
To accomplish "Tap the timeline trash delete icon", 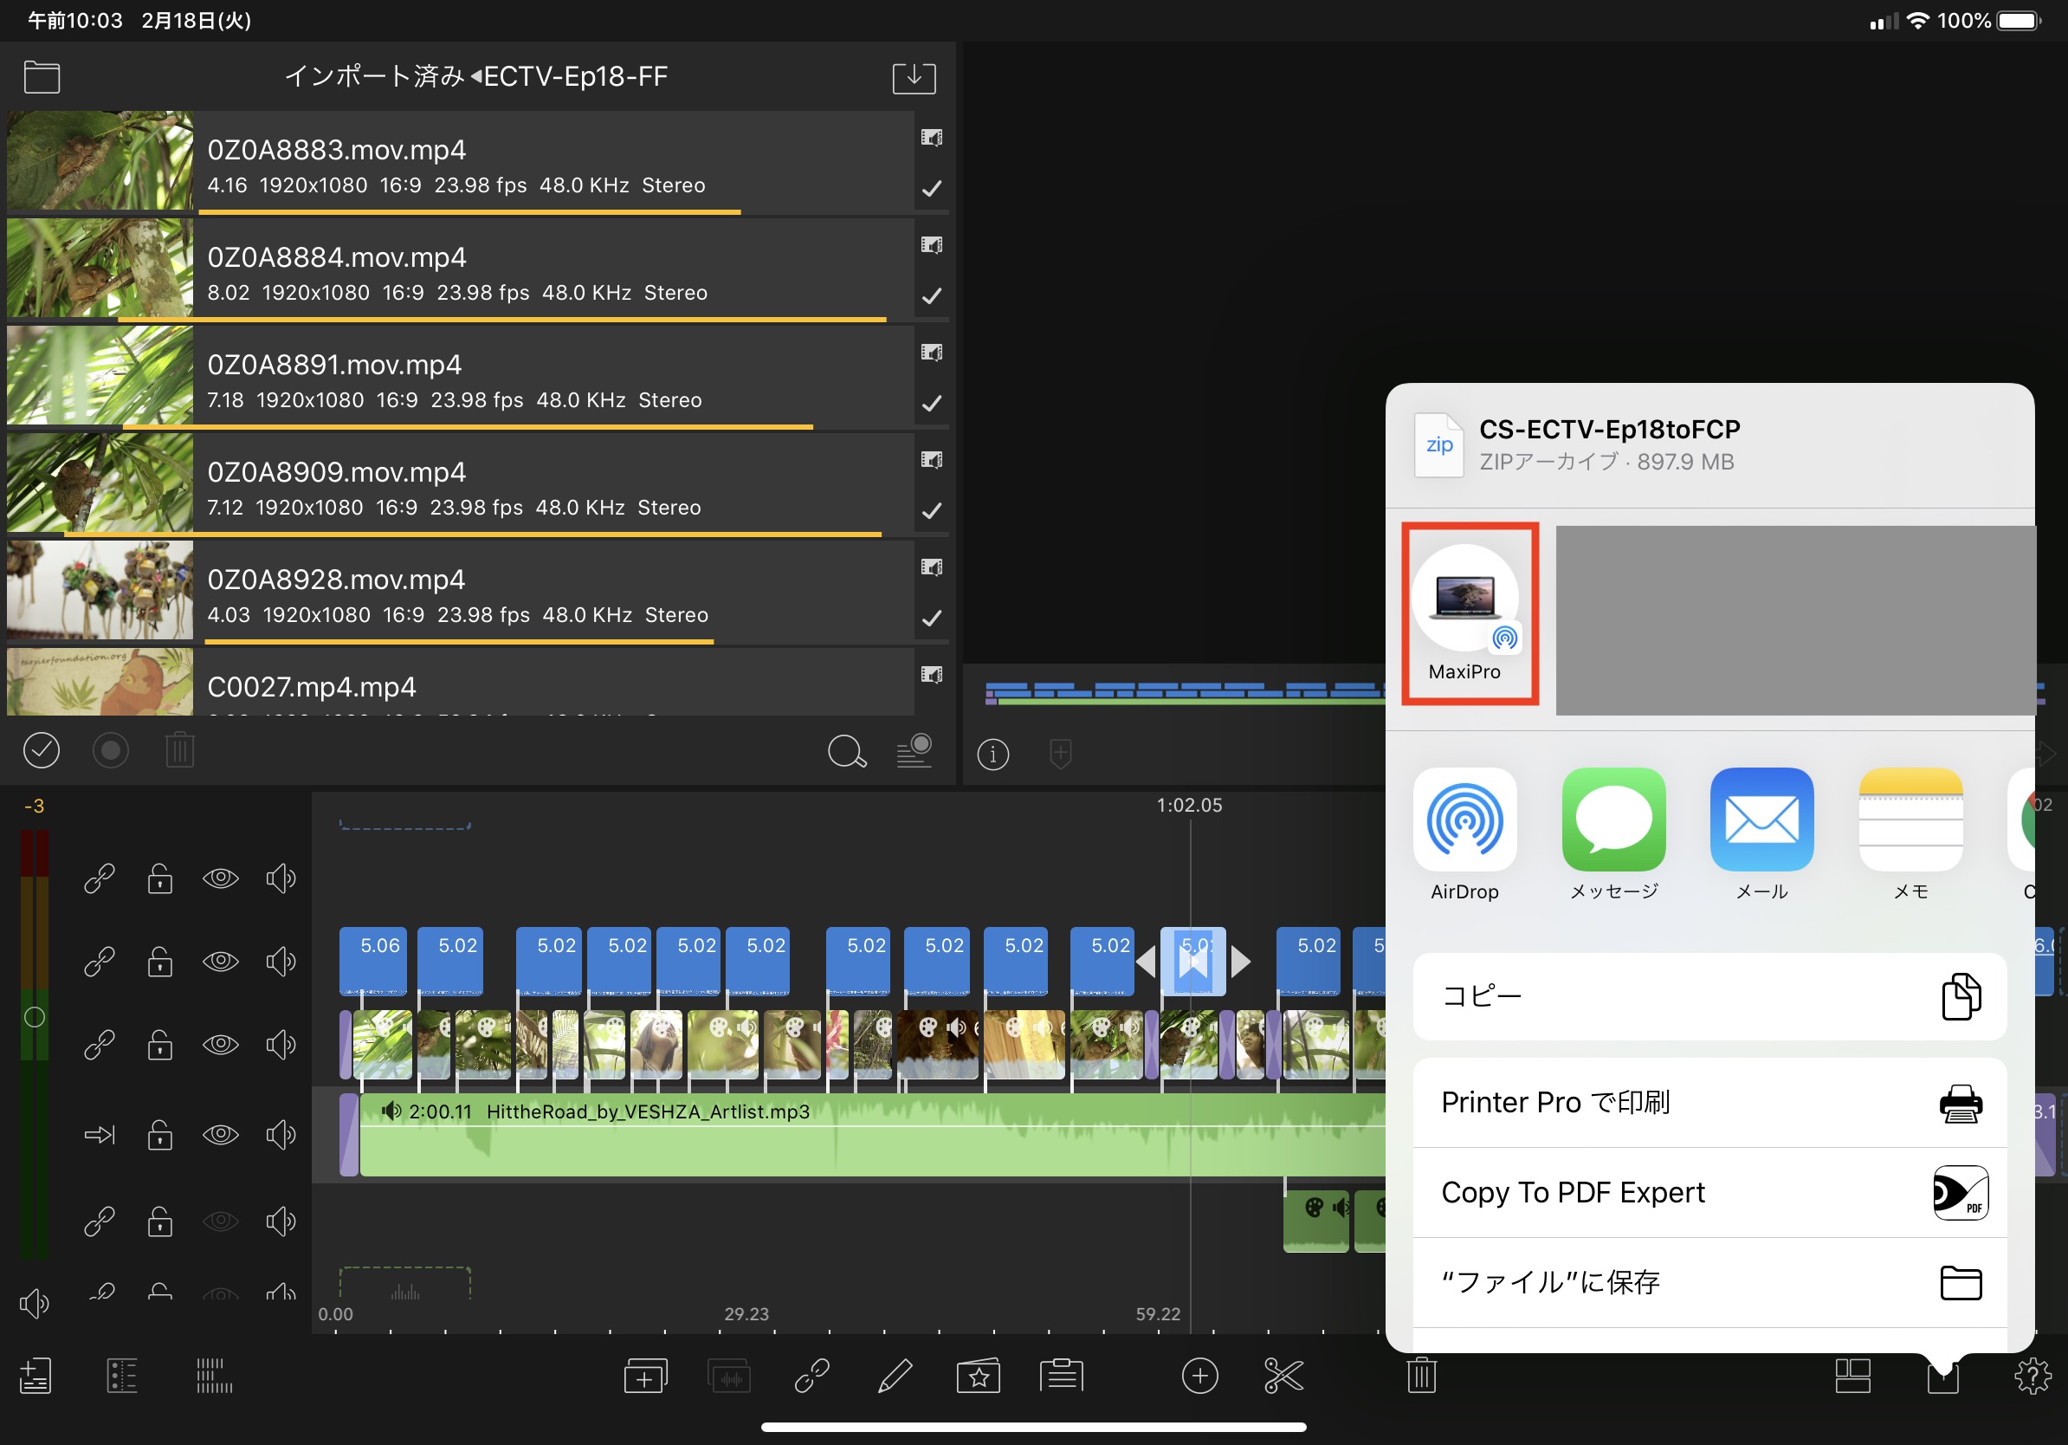I will point(1421,1376).
